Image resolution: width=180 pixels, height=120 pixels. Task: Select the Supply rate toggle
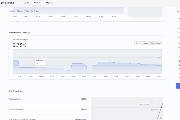click(x=146, y=43)
